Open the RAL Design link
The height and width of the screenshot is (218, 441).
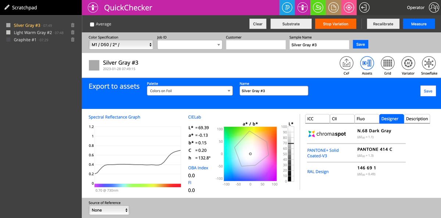(318, 172)
